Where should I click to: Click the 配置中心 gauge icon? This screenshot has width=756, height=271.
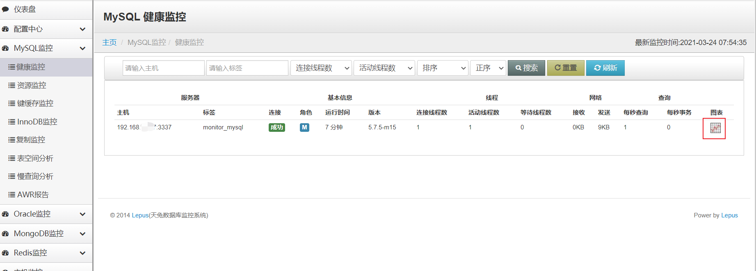point(5,29)
